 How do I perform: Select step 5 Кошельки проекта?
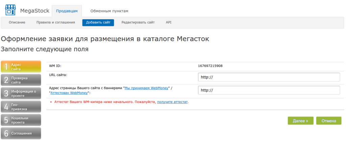21,120
